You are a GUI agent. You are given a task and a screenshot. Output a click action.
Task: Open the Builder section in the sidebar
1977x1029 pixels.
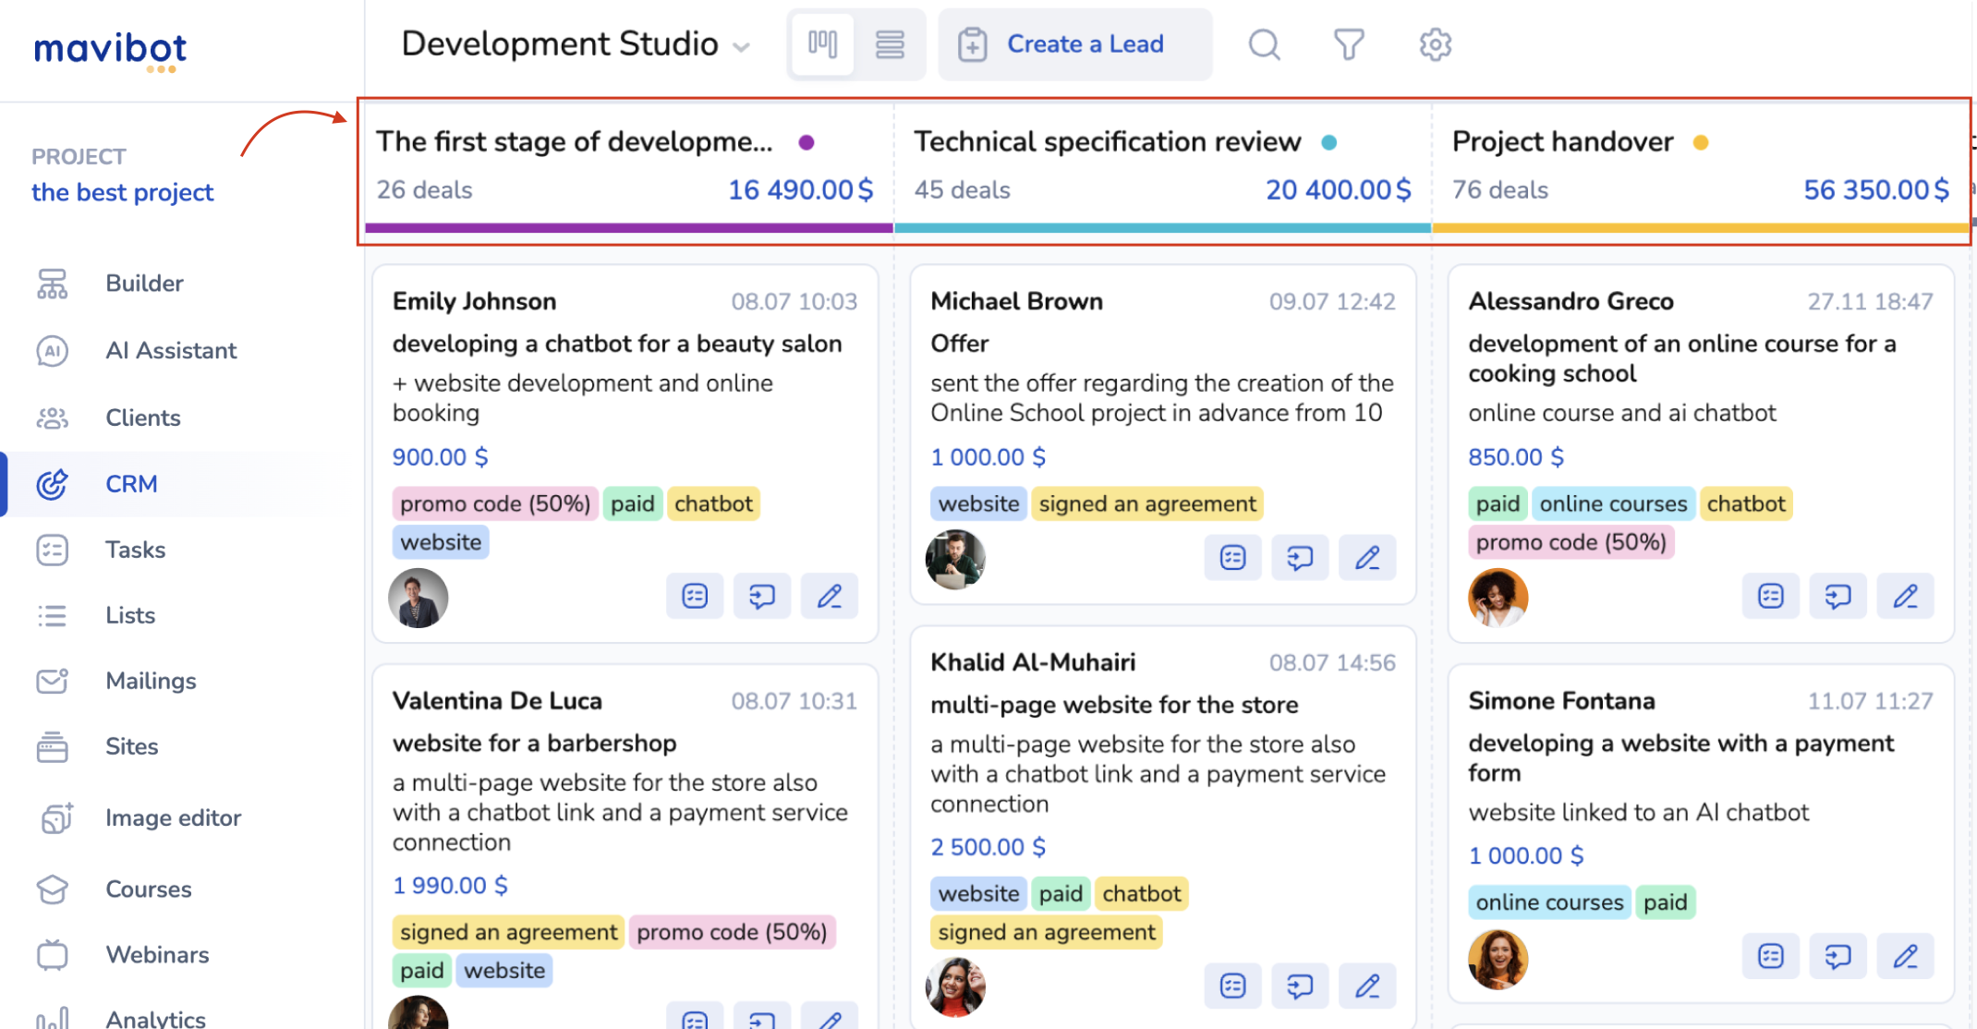click(144, 283)
